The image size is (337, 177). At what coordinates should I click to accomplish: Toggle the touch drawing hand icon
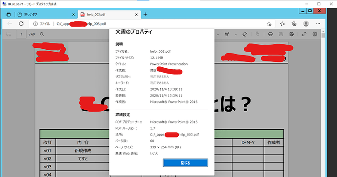coord(257,34)
